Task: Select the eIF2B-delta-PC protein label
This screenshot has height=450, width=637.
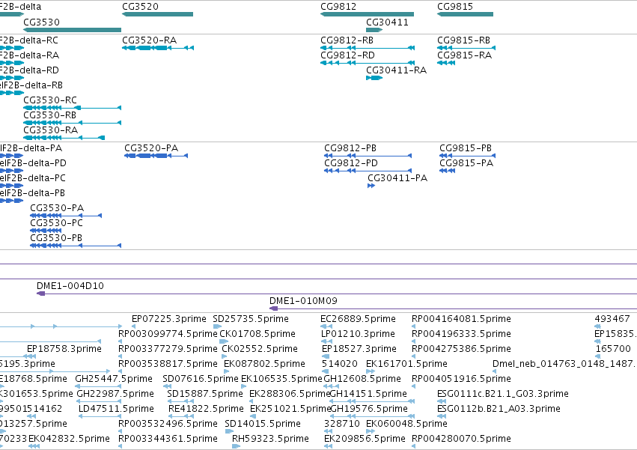Action: (x=32, y=178)
